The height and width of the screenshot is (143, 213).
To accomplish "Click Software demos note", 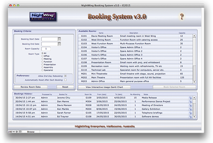I will [x=150, y=117].
